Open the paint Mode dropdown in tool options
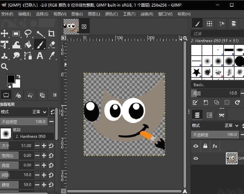The width and height of the screenshot is (244, 194). [x=24, y=112]
